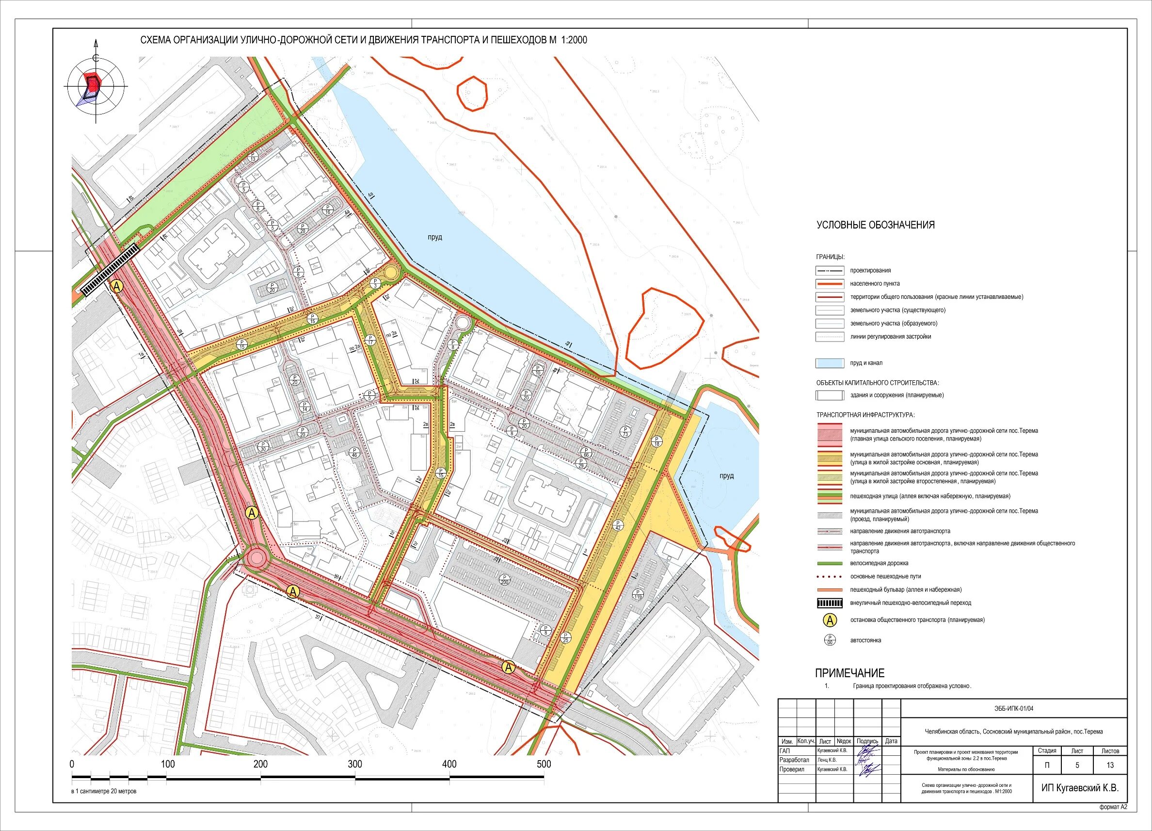Screen dimensions: 1152x831
Task: Click the P 18 parking marker
Action: pos(657,441)
